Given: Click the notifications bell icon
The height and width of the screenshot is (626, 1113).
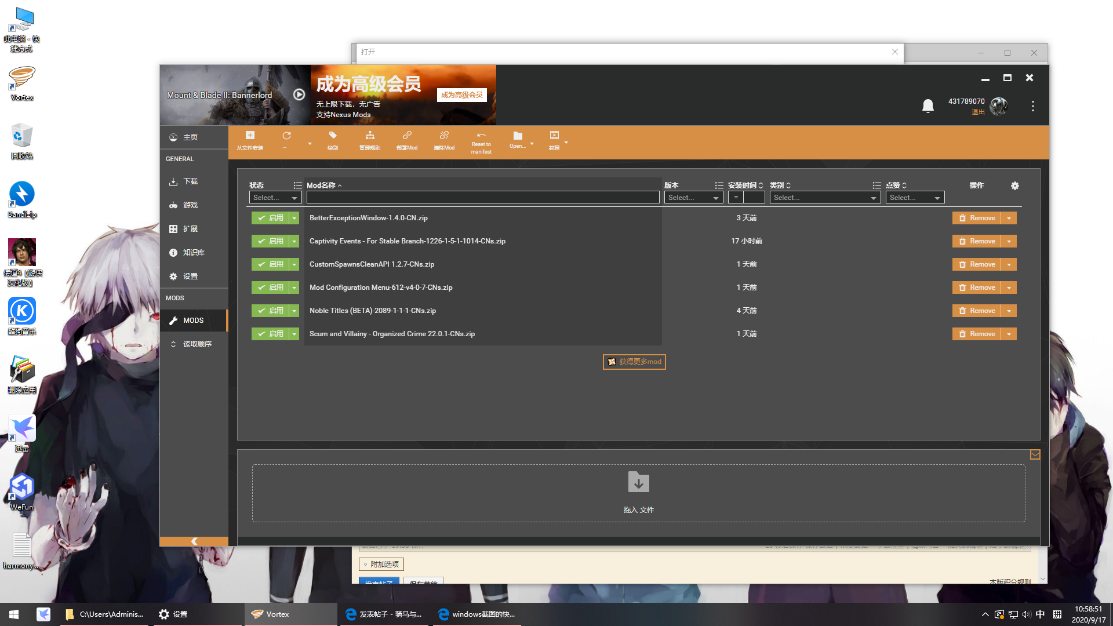Looking at the screenshot, I should tap(928, 106).
